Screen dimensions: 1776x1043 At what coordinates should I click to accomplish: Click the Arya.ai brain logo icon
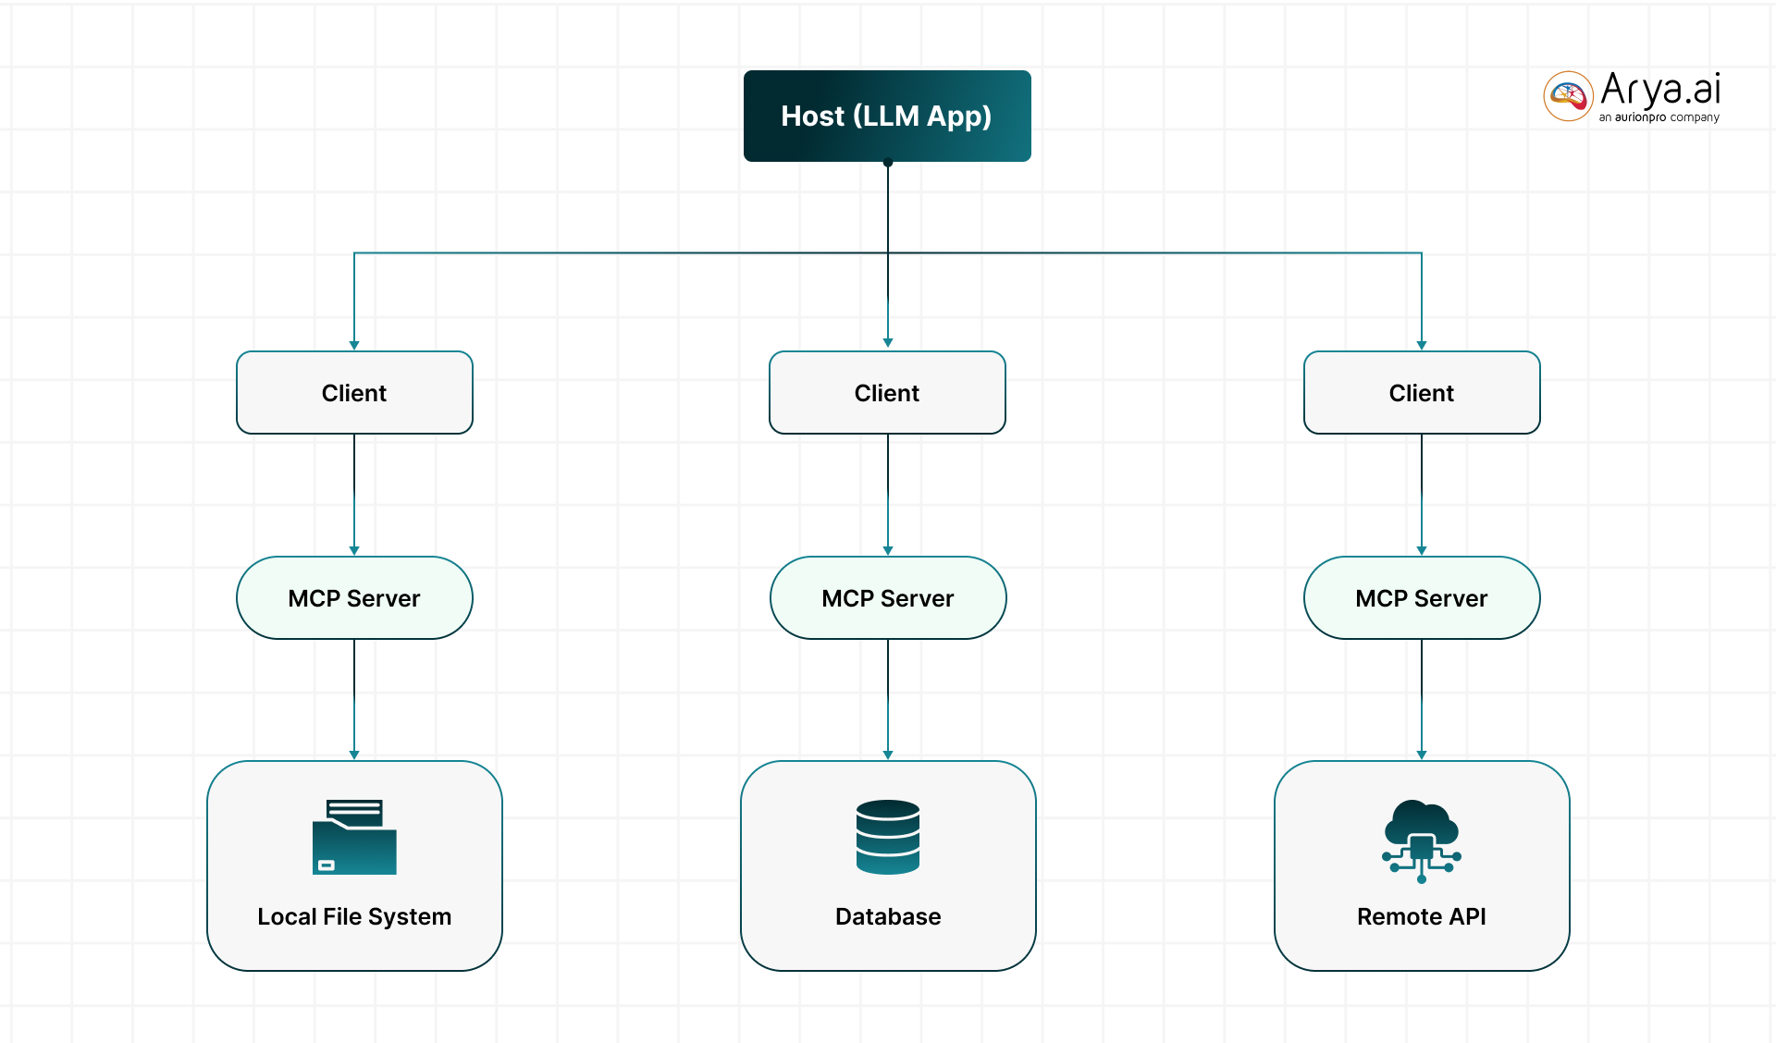point(1568,96)
